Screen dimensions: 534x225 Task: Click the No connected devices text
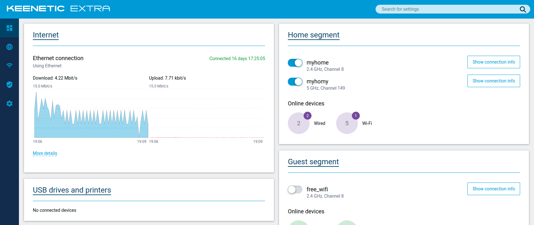coord(55,210)
